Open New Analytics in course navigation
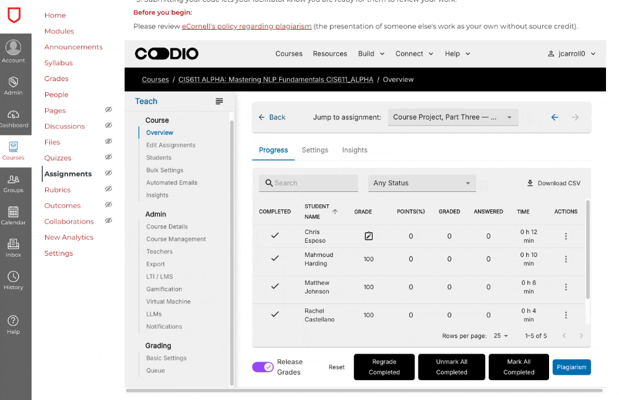Screen dimensions: 619x400 (x=69, y=237)
